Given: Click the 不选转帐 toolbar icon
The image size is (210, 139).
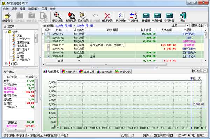Looking at the screenshot, I should click(133, 17).
